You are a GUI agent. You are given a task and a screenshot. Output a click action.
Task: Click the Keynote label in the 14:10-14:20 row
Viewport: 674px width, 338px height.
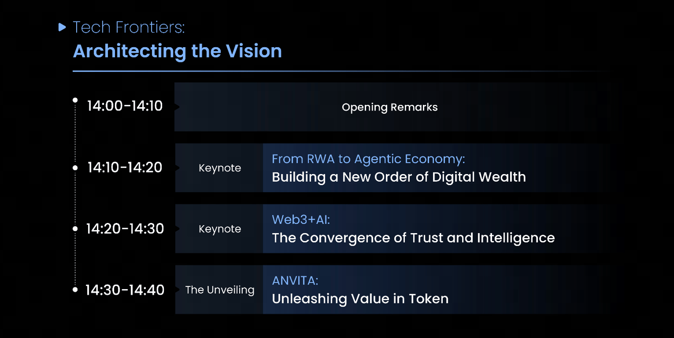coord(220,168)
